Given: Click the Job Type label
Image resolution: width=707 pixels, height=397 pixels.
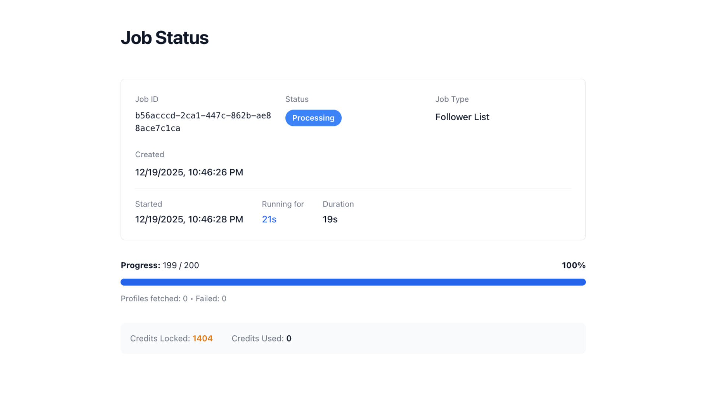Looking at the screenshot, I should pyautogui.click(x=452, y=99).
